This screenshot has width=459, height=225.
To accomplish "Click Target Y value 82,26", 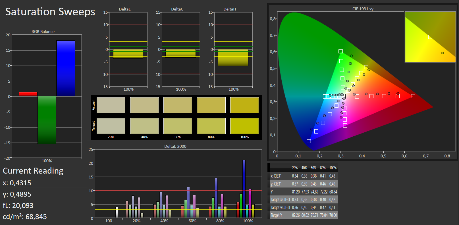I will 296,215.
